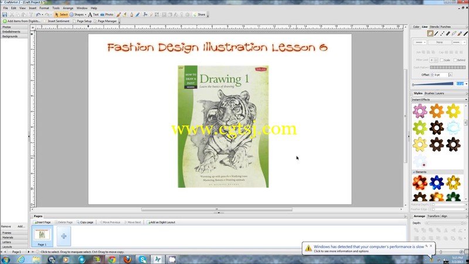Viewport: 469px width, 264px height.
Task: Open the Frames sidebar section
Action: click(x=14, y=232)
